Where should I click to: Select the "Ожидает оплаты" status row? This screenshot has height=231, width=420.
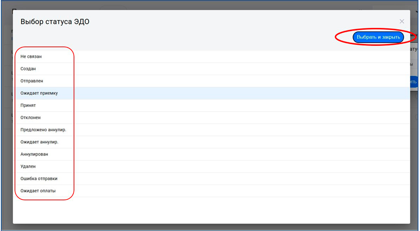pyautogui.click(x=38, y=191)
